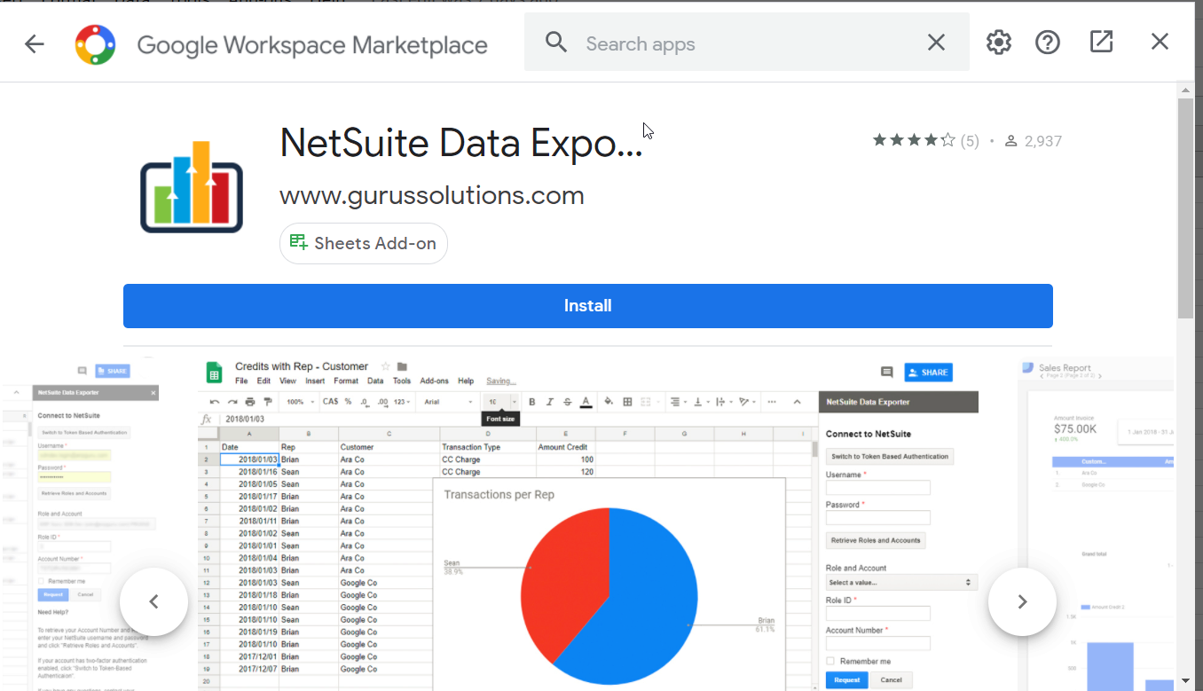This screenshot has width=1203, height=691.
Task: Select the text color swatch in the preview toolbar
Action: 586,401
